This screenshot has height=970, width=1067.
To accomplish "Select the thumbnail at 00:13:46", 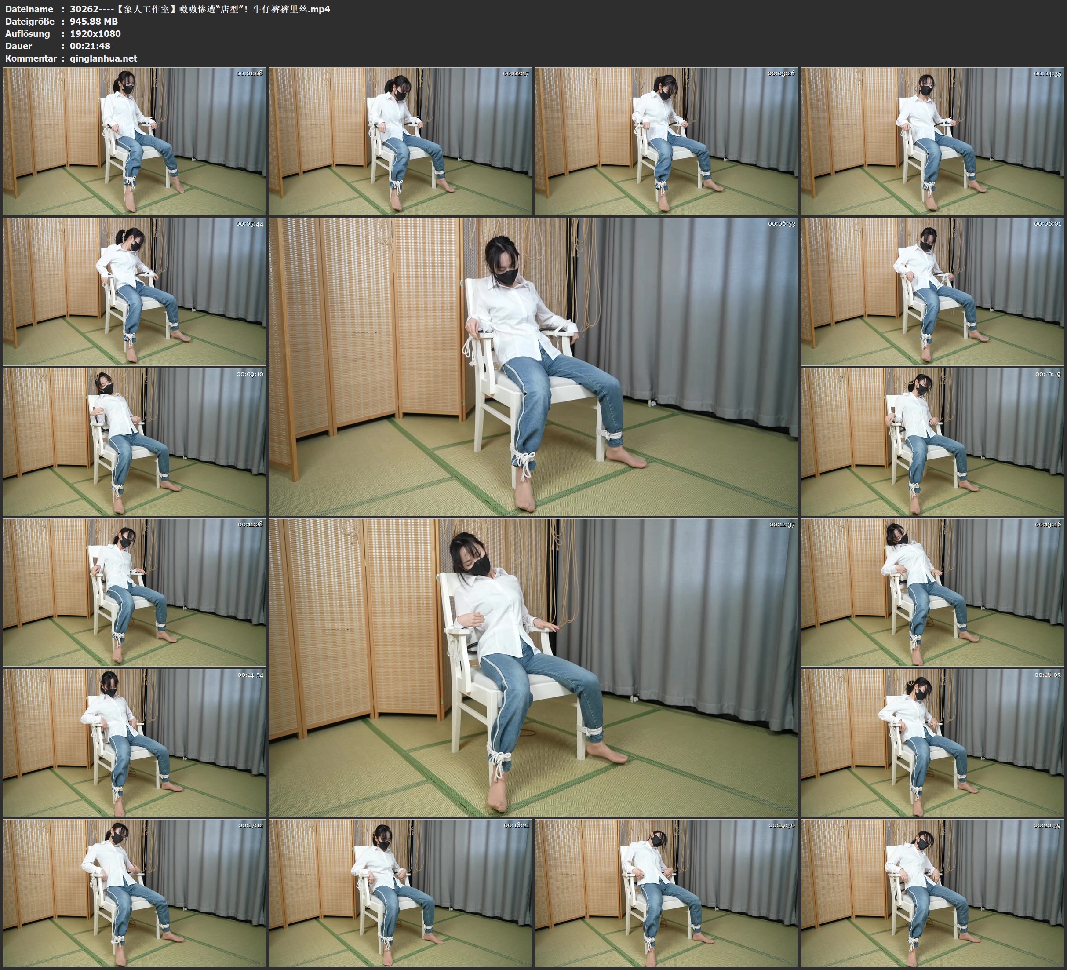I will click(932, 592).
